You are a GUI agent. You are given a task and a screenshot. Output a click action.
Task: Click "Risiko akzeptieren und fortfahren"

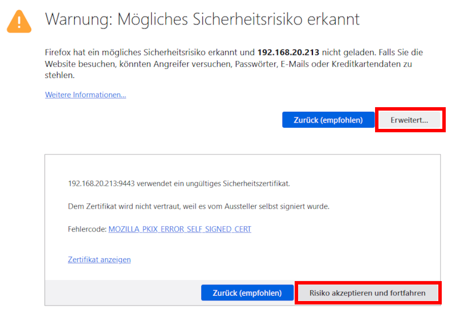[368, 293]
